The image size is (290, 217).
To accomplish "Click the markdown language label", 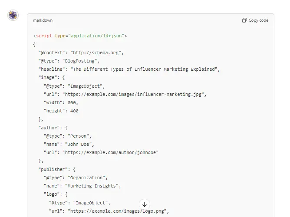I will click(x=43, y=20).
